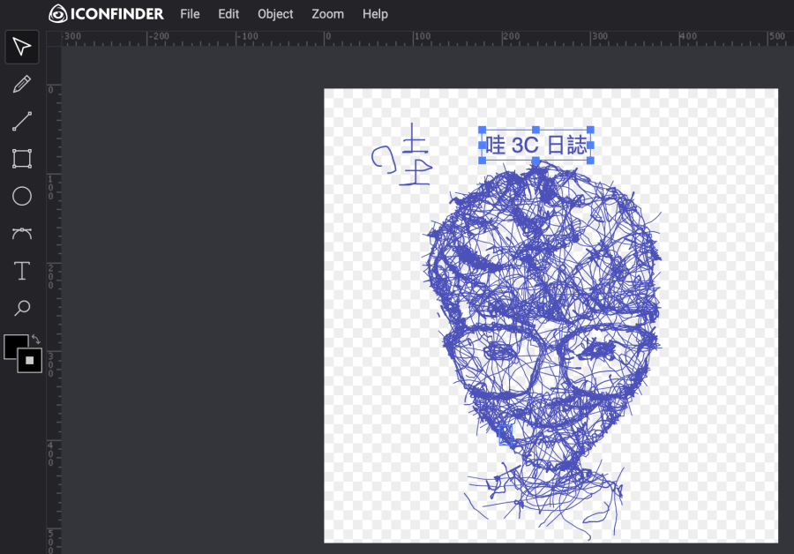The height and width of the screenshot is (554, 794).
Task: Click the Iconfinder logo
Action: tap(107, 13)
